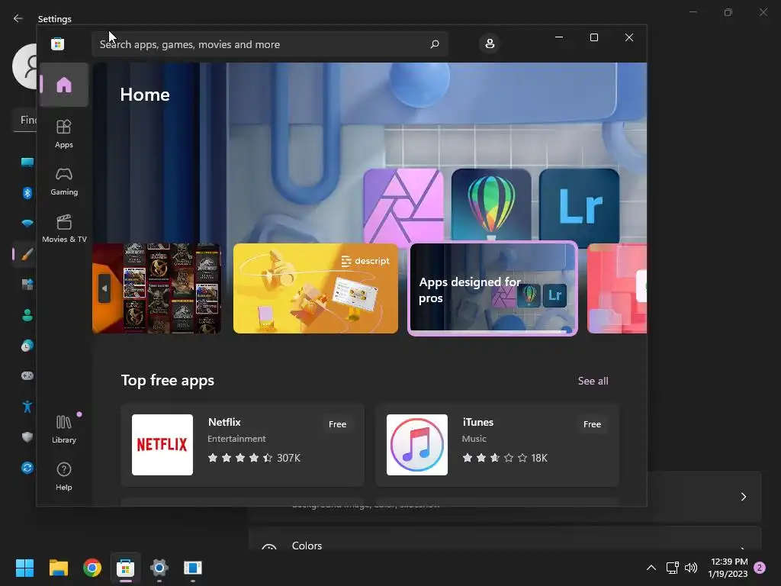Image resolution: width=781 pixels, height=586 pixels.
Task: Switch to Settings gear taskbar button
Action: coord(159,568)
